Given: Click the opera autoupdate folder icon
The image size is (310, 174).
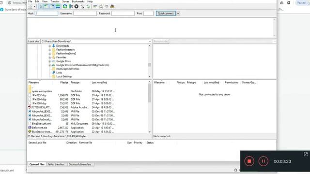Looking at the screenshot, I should pyautogui.click(x=30, y=91).
